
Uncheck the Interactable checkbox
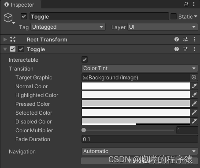pyautogui.click(x=85, y=60)
